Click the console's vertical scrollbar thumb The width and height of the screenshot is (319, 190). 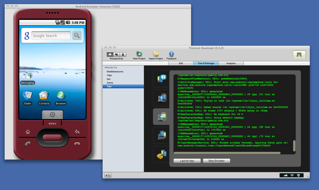coord(294,145)
